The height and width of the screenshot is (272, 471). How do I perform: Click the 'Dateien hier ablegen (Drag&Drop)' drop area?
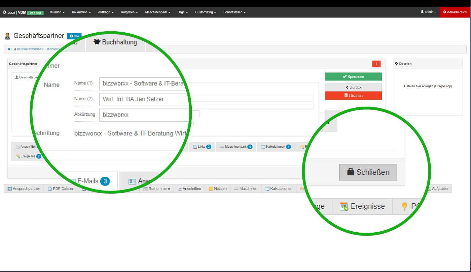(x=428, y=86)
